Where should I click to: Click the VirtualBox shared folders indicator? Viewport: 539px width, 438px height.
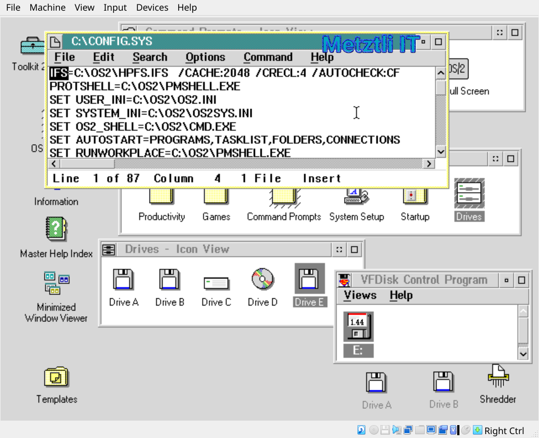420,430
